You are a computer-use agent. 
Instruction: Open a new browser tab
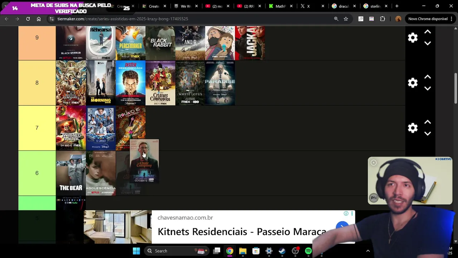[397, 6]
